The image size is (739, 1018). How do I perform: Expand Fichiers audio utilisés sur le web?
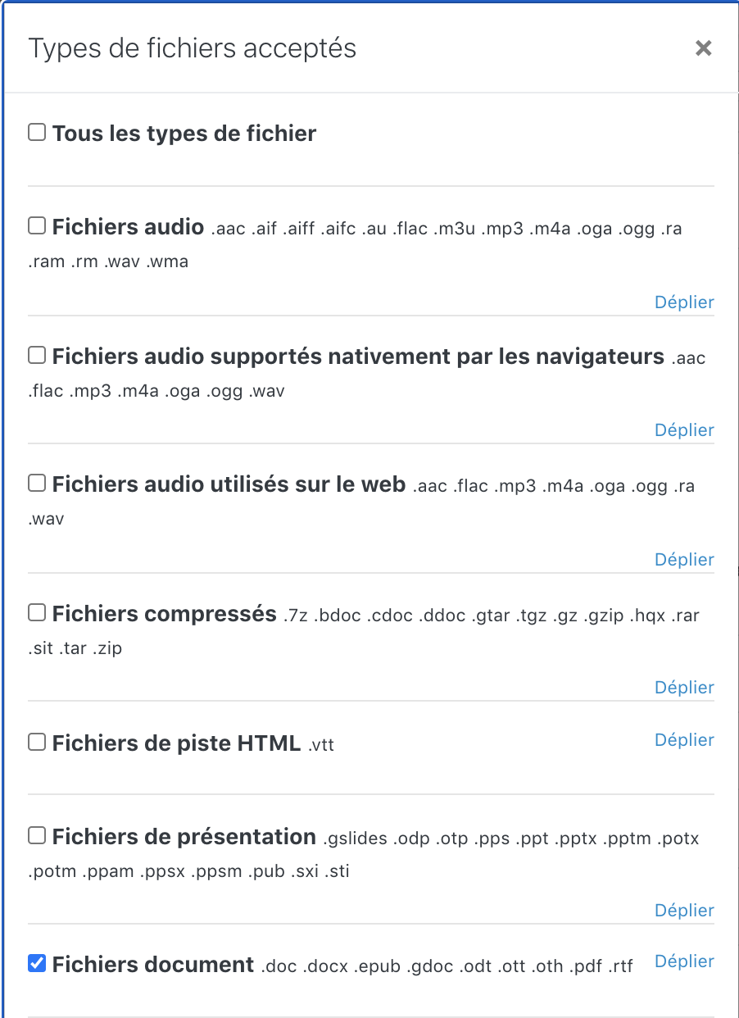pos(684,560)
